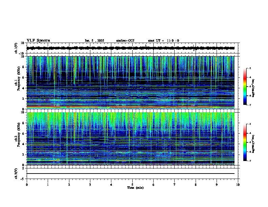Click the ch.1(V) axis label
Viewport: 268px width, 207px height.
coord(16,48)
